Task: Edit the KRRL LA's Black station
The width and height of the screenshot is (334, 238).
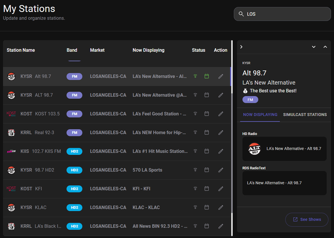Action: 221,226
